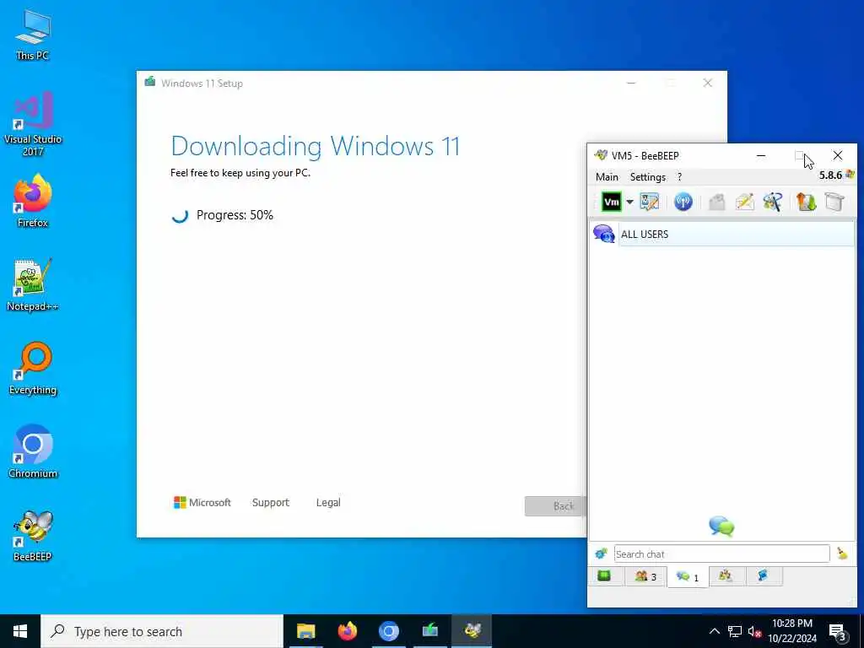864x648 pixels.
Task: Click the Progress: 50% text
Action: tap(235, 215)
